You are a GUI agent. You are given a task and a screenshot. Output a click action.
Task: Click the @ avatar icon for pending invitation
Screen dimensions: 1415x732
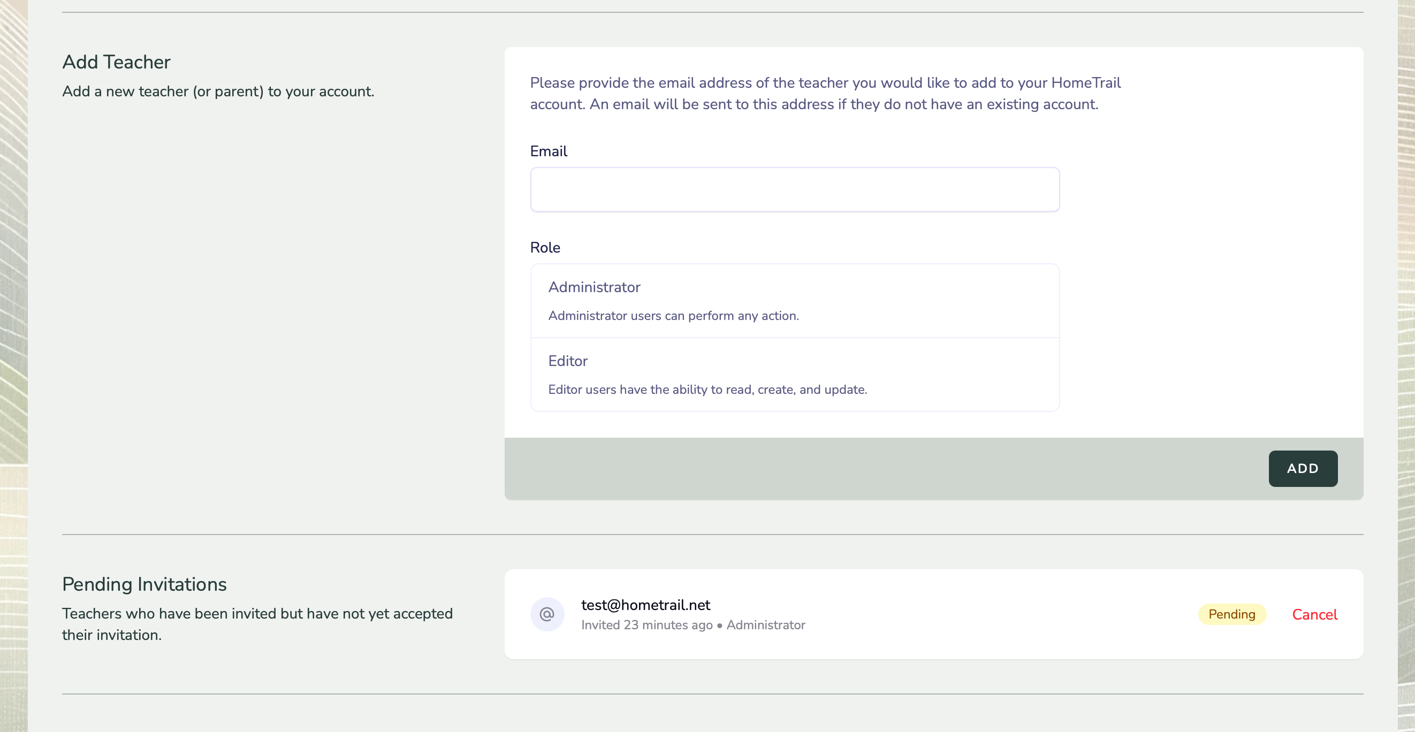547,614
